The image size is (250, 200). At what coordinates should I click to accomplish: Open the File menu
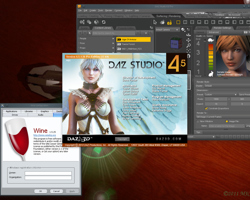80,10
